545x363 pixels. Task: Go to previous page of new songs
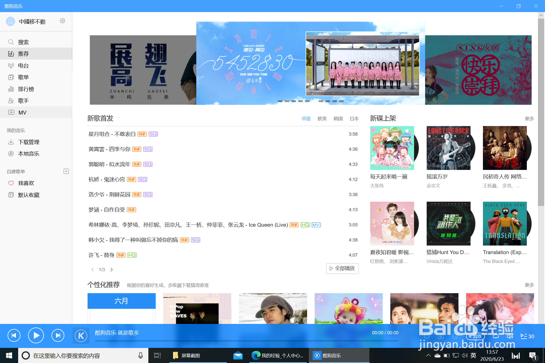coord(92,270)
